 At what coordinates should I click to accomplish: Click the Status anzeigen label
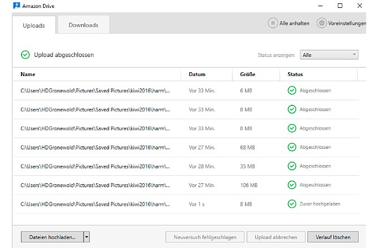tap(276, 55)
